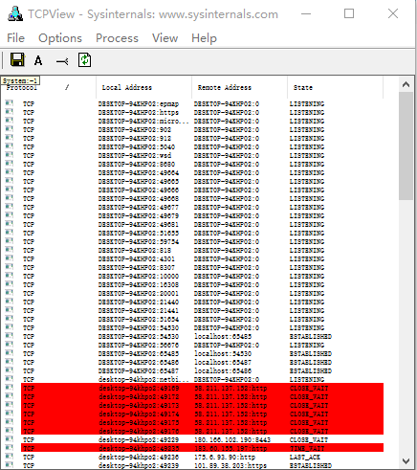
Task: Click the scrollbar down arrow
Action: [406, 461]
